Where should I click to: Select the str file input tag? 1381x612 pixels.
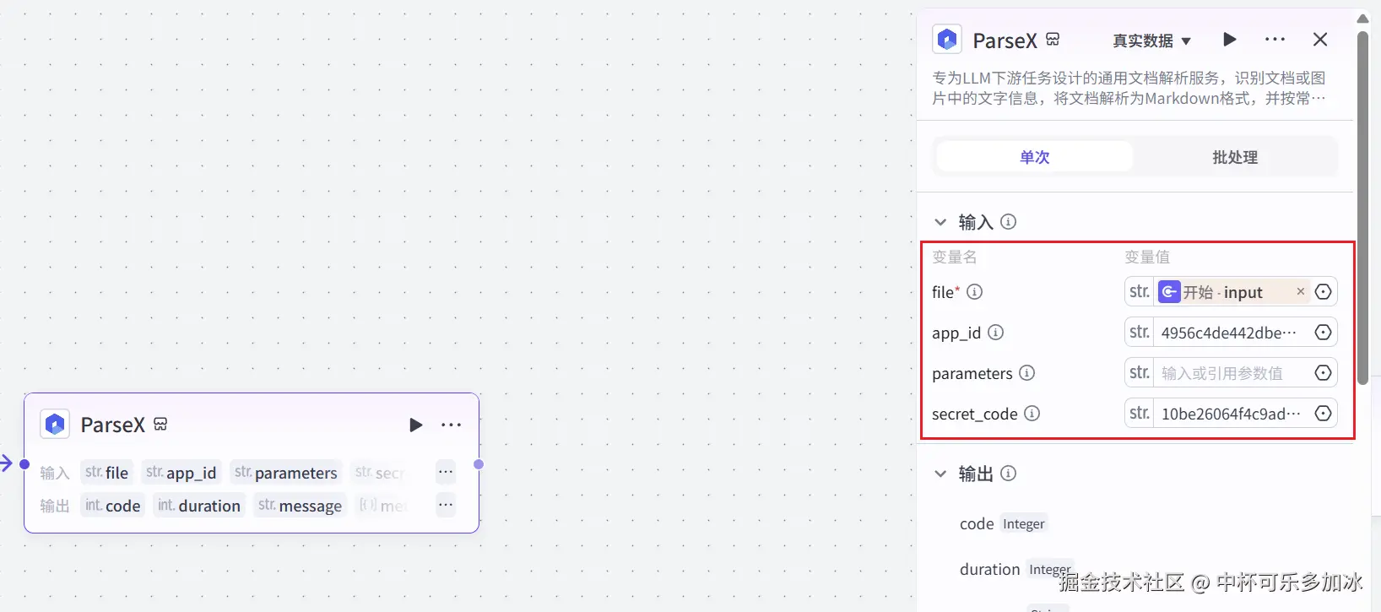pos(106,473)
